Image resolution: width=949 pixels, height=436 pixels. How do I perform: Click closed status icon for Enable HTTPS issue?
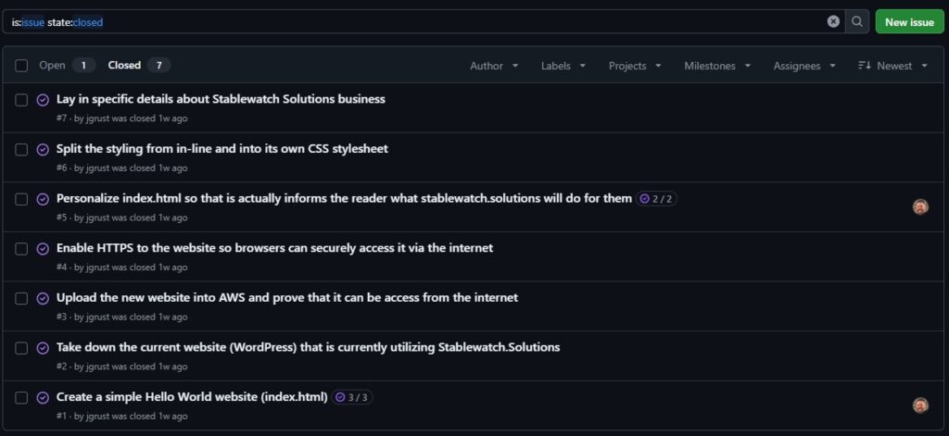pyautogui.click(x=43, y=248)
